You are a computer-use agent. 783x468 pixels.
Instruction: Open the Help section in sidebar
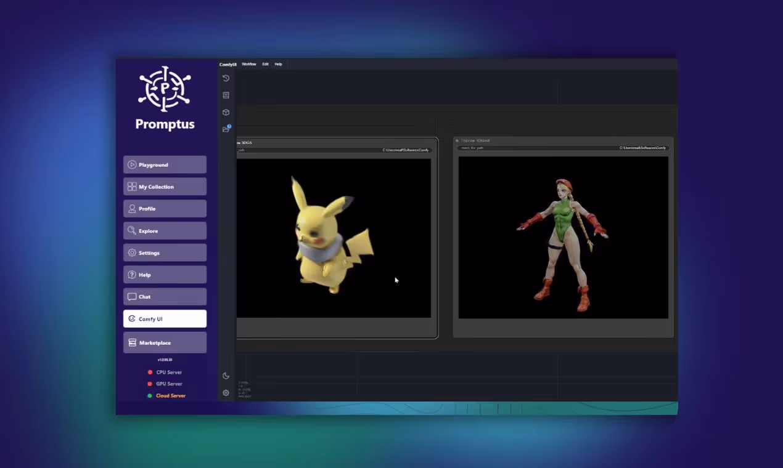pyautogui.click(x=165, y=275)
